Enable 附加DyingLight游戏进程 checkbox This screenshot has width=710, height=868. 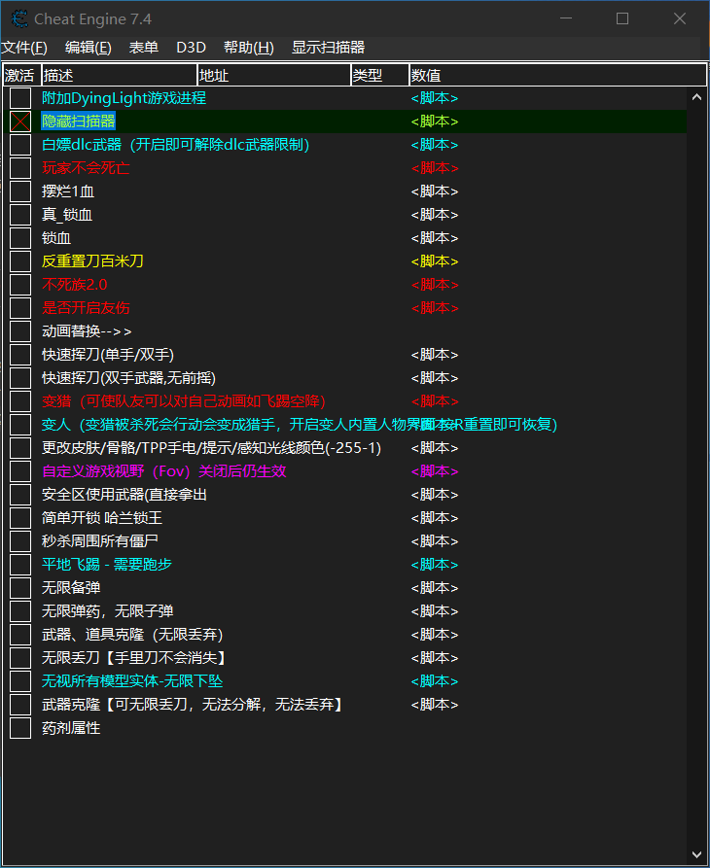tap(20, 98)
